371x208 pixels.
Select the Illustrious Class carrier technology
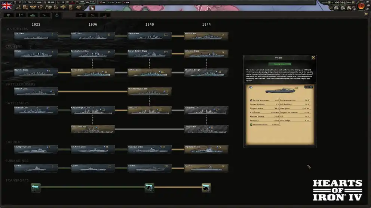150,149
